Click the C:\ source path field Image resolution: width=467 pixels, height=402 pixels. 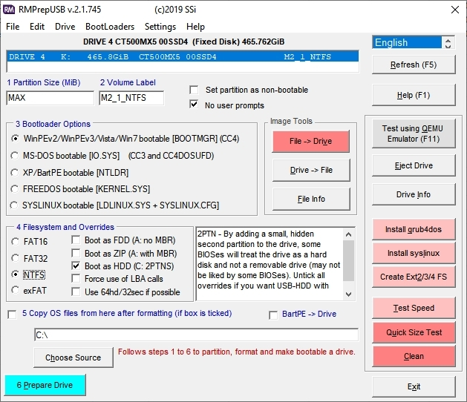click(196, 335)
